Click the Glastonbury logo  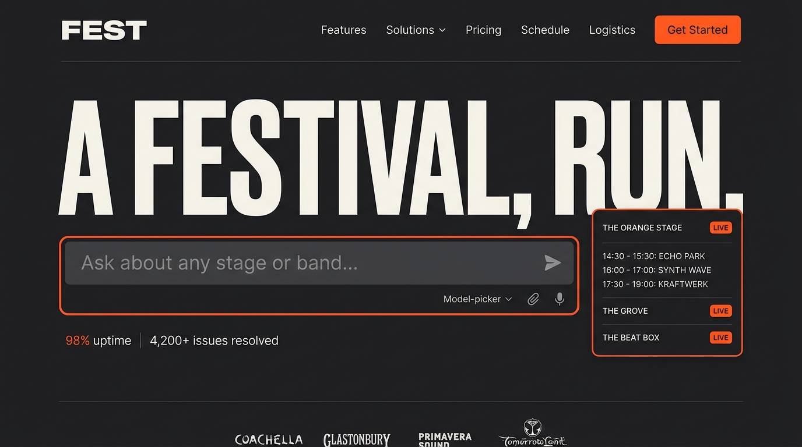(357, 439)
